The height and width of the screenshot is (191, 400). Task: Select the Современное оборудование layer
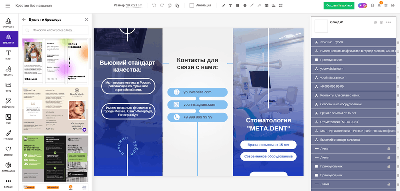pos(353,104)
